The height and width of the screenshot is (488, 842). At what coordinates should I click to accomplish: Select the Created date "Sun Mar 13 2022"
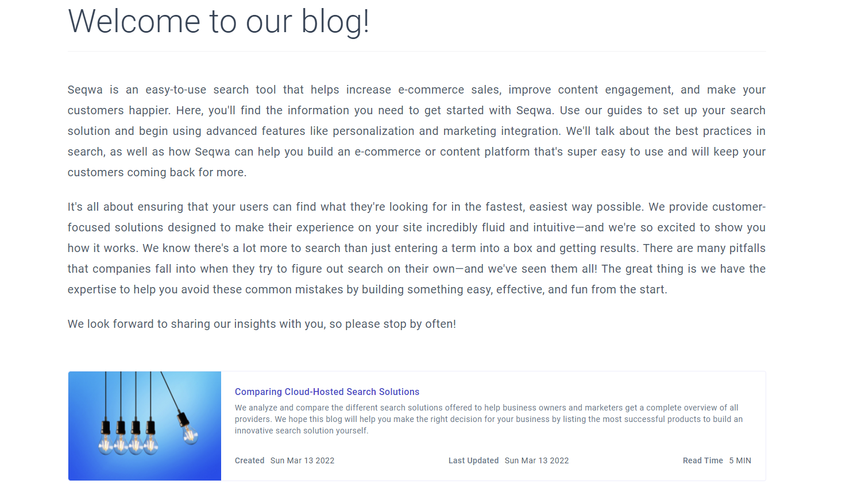point(303,460)
